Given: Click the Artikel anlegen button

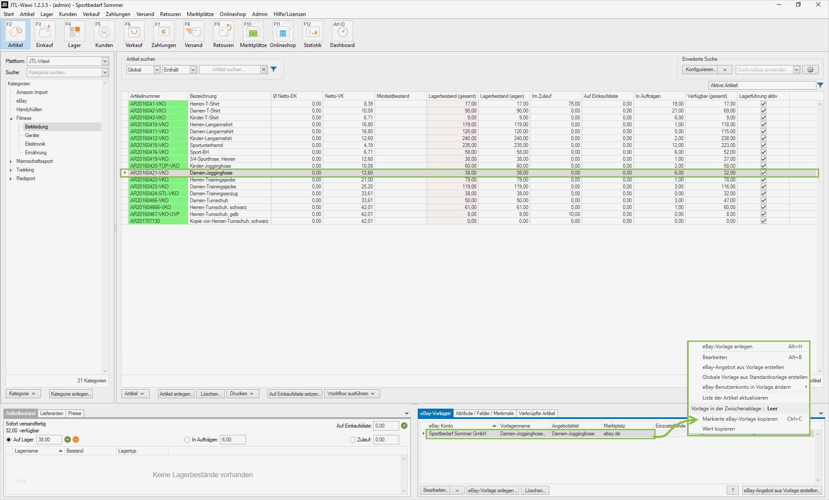Looking at the screenshot, I should tap(176, 394).
